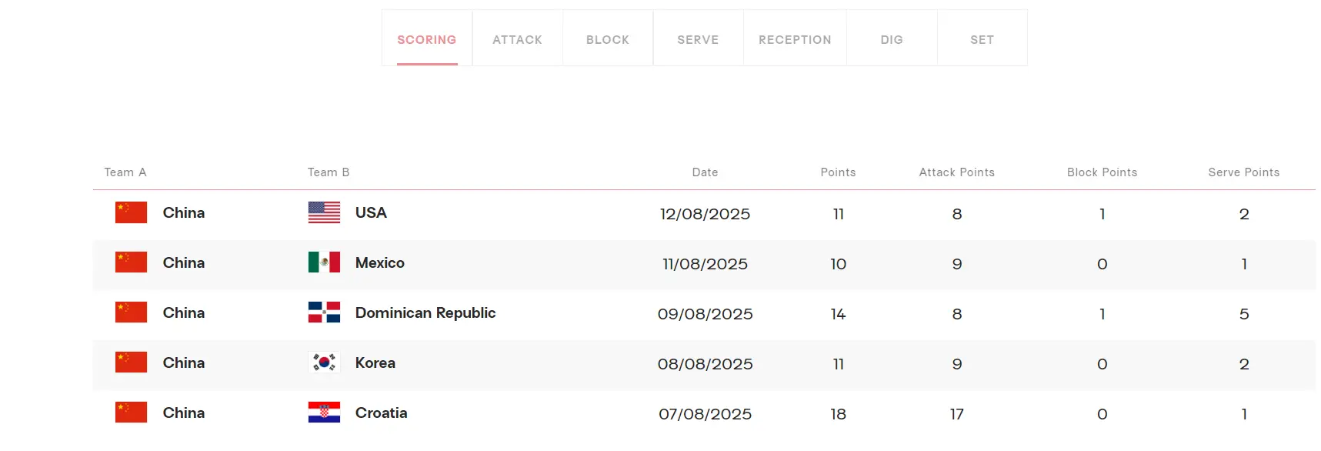The width and height of the screenshot is (1321, 451).
Task: Switch to the Reception tab
Action: [795, 39]
